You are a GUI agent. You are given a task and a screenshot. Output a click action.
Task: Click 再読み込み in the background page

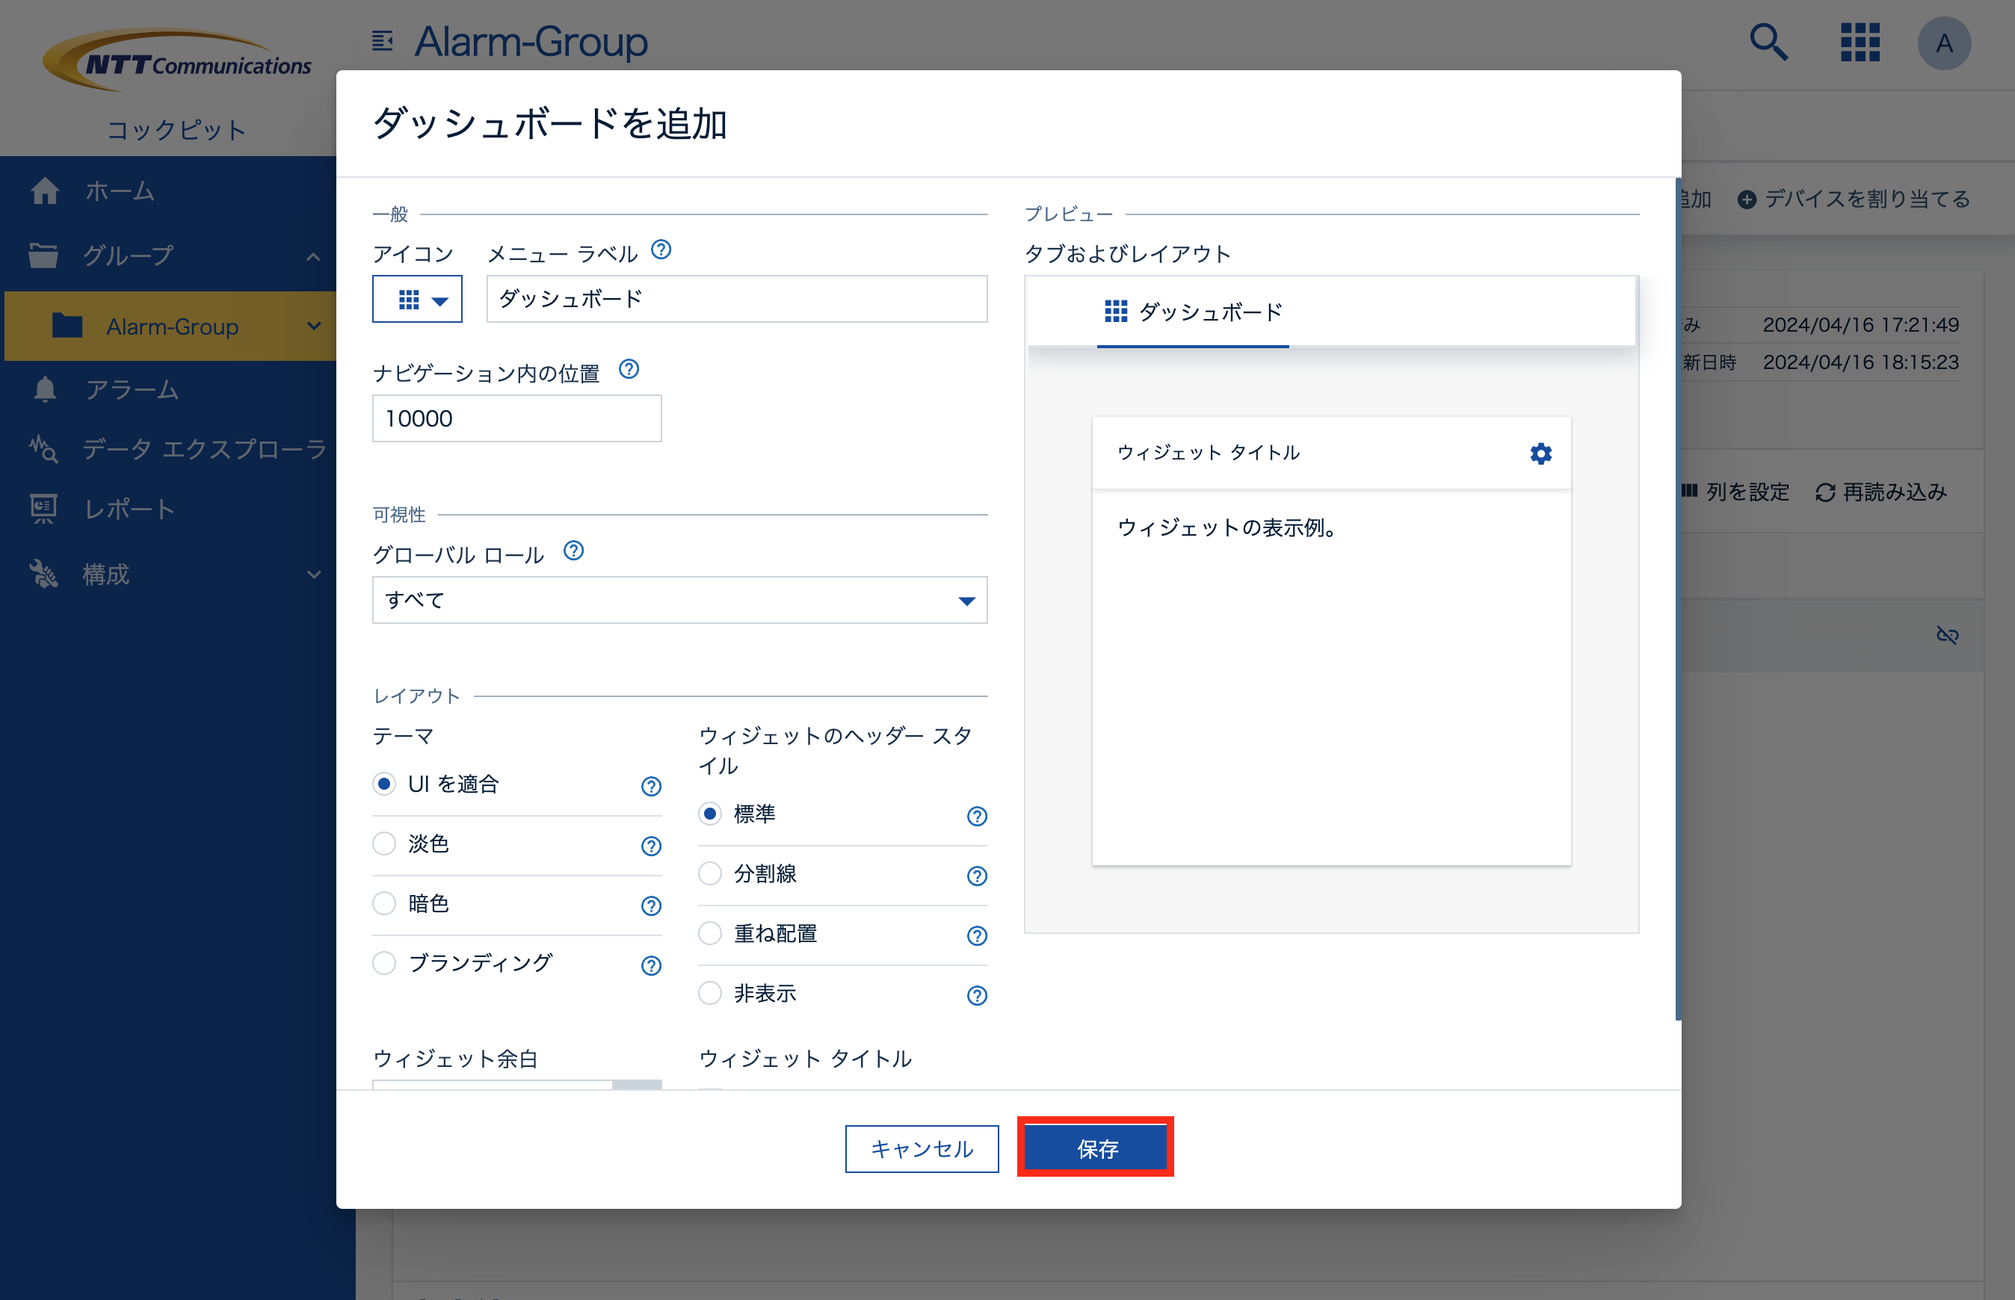click(1880, 492)
